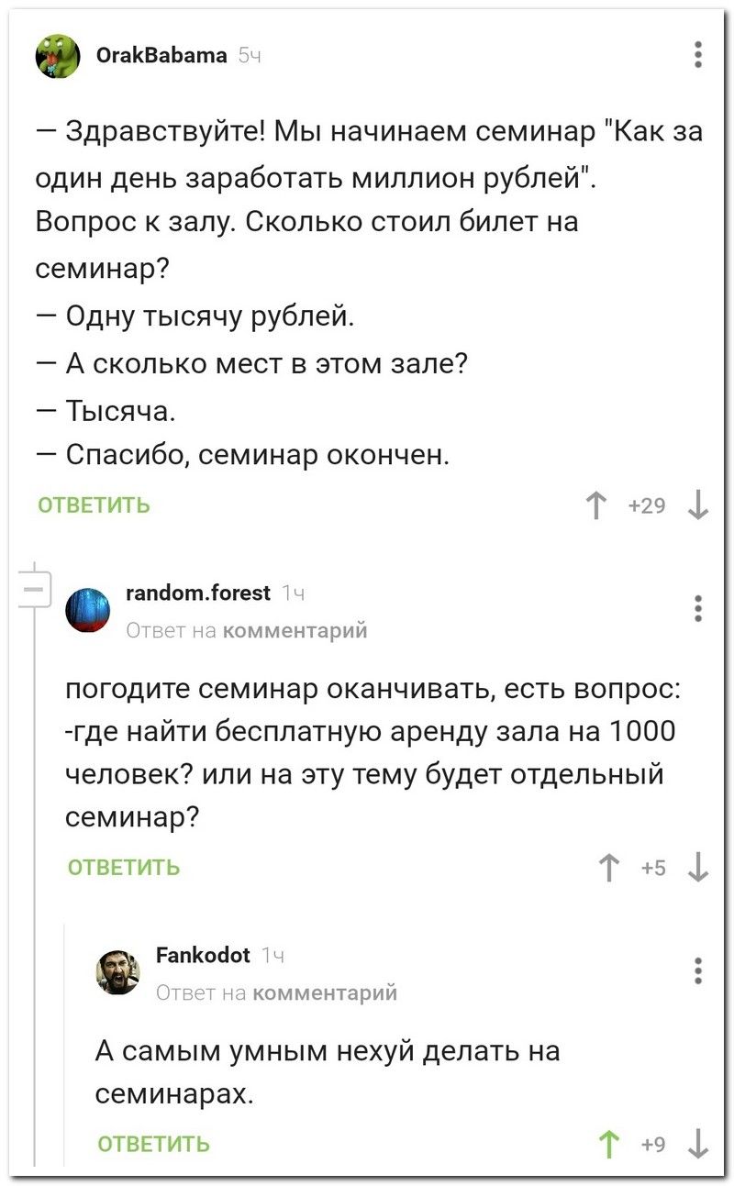Visit the Fankodot username link

click(204, 956)
